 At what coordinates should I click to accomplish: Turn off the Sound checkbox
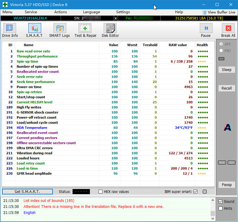[221, 202]
